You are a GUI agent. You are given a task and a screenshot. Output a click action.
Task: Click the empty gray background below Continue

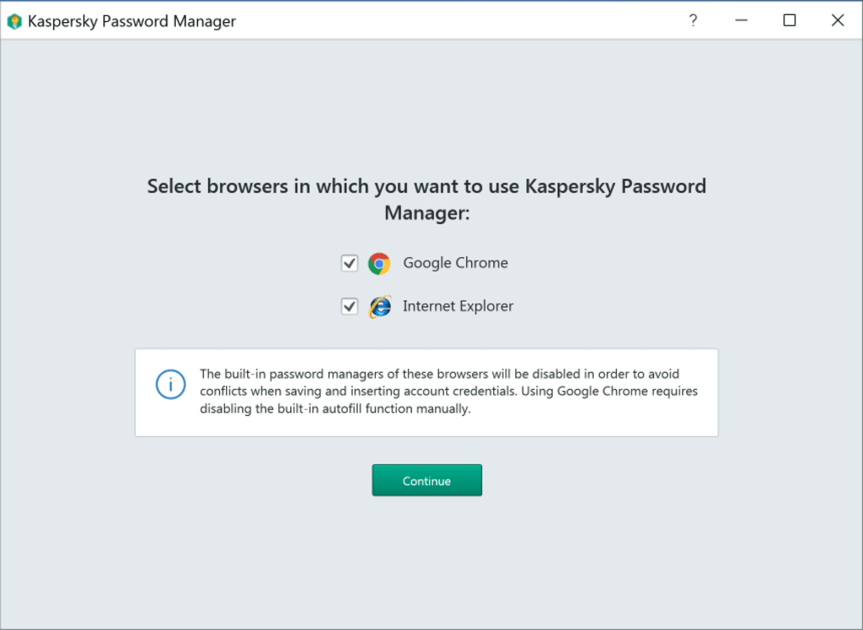coord(426,558)
